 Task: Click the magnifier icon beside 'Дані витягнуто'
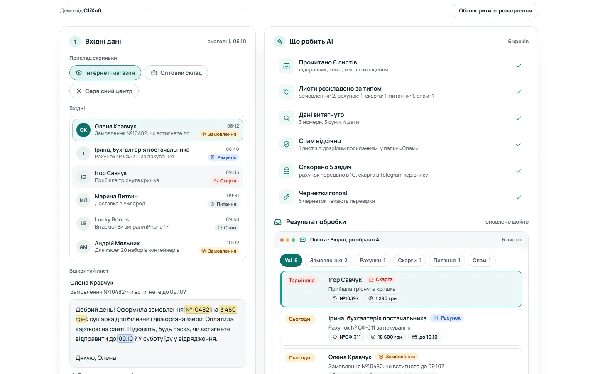[287, 118]
